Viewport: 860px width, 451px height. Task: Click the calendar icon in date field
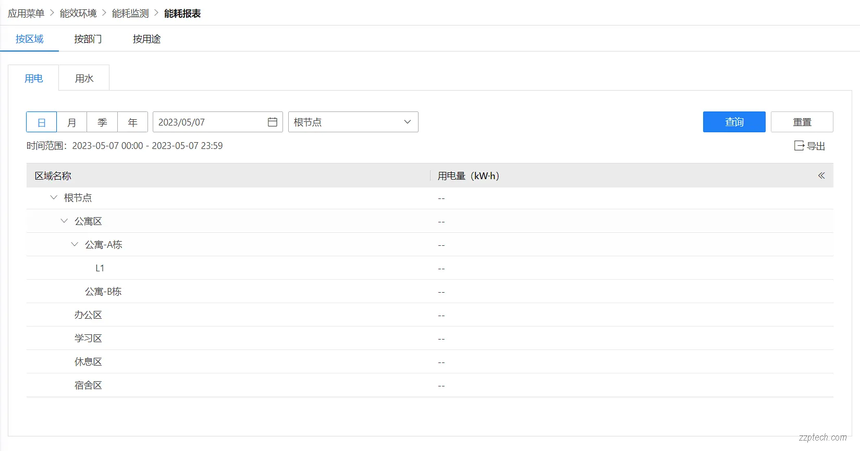272,122
